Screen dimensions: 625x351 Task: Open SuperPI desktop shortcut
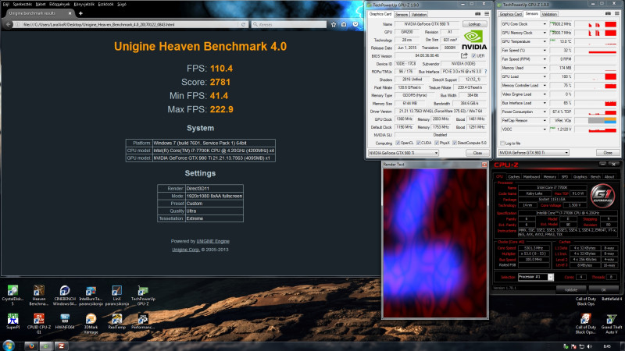[x=12, y=319]
